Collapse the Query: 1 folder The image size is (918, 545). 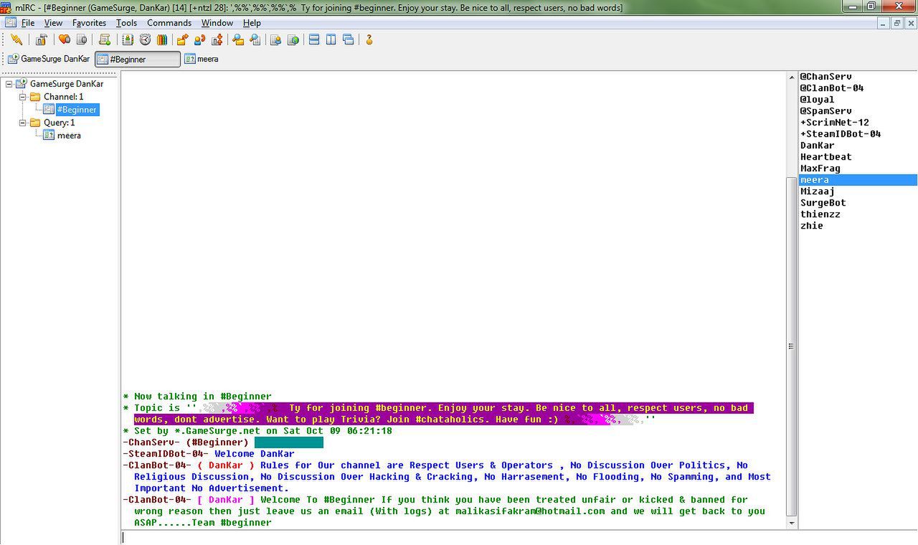point(22,123)
